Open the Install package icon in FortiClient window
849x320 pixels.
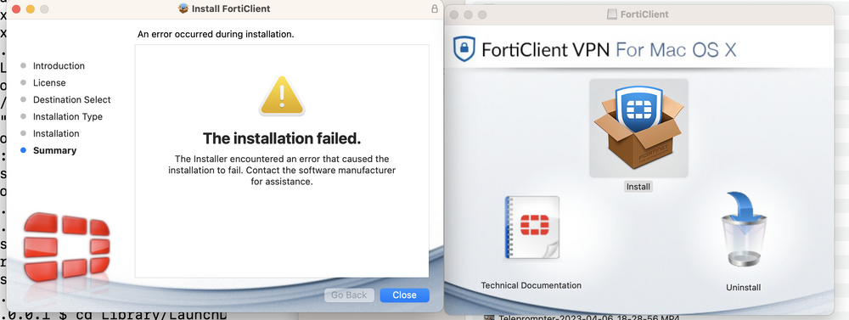(x=638, y=128)
